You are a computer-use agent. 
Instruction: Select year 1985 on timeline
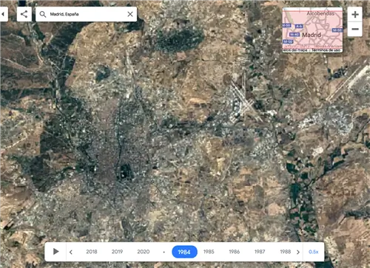(x=209, y=252)
